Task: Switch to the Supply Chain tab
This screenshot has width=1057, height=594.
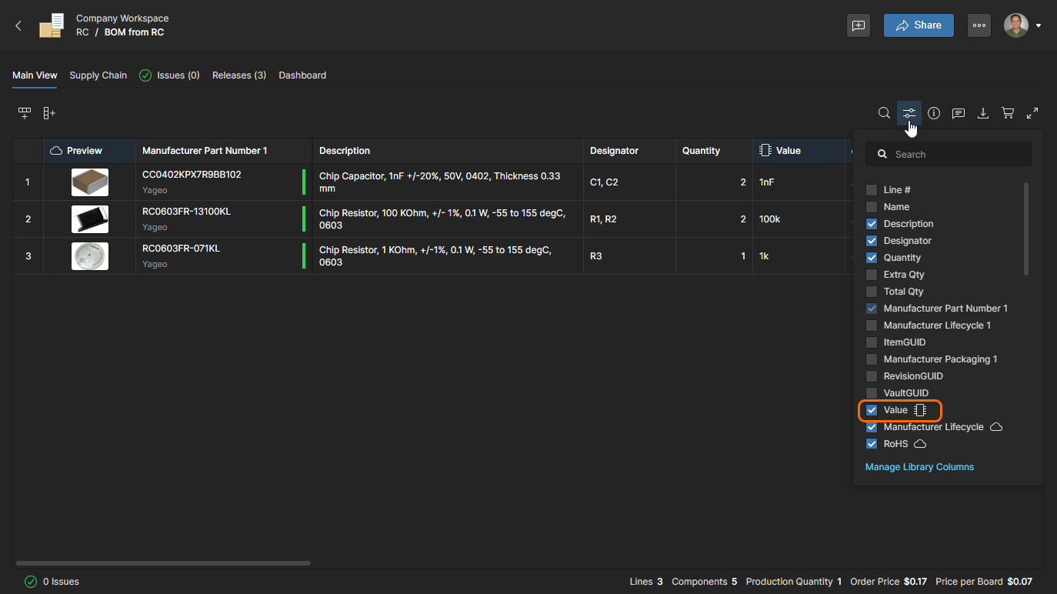Action: click(98, 75)
